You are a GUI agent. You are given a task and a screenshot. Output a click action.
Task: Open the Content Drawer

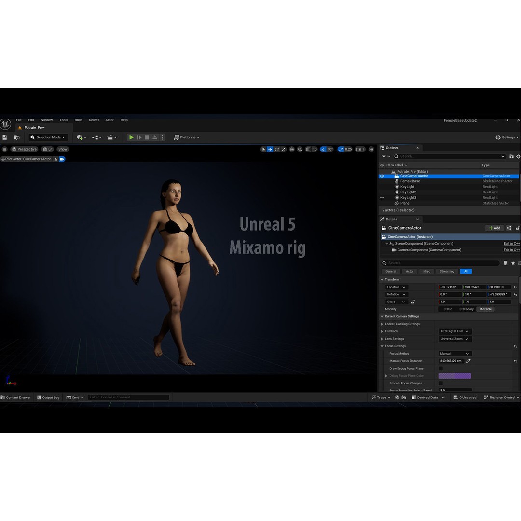pos(15,398)
